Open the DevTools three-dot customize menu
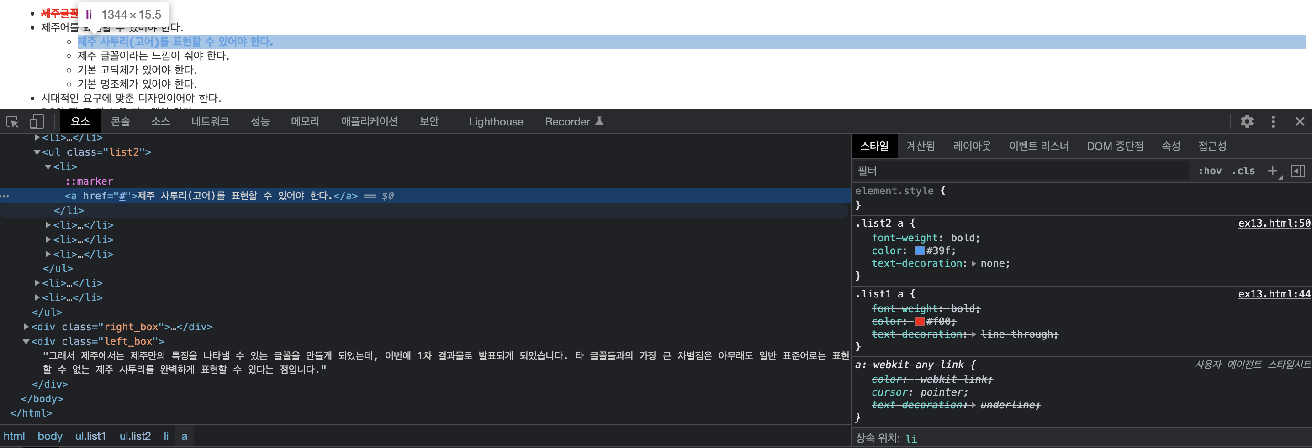Image resolution: width=1312 pixels, height=448 pixels. point(1273,121)
